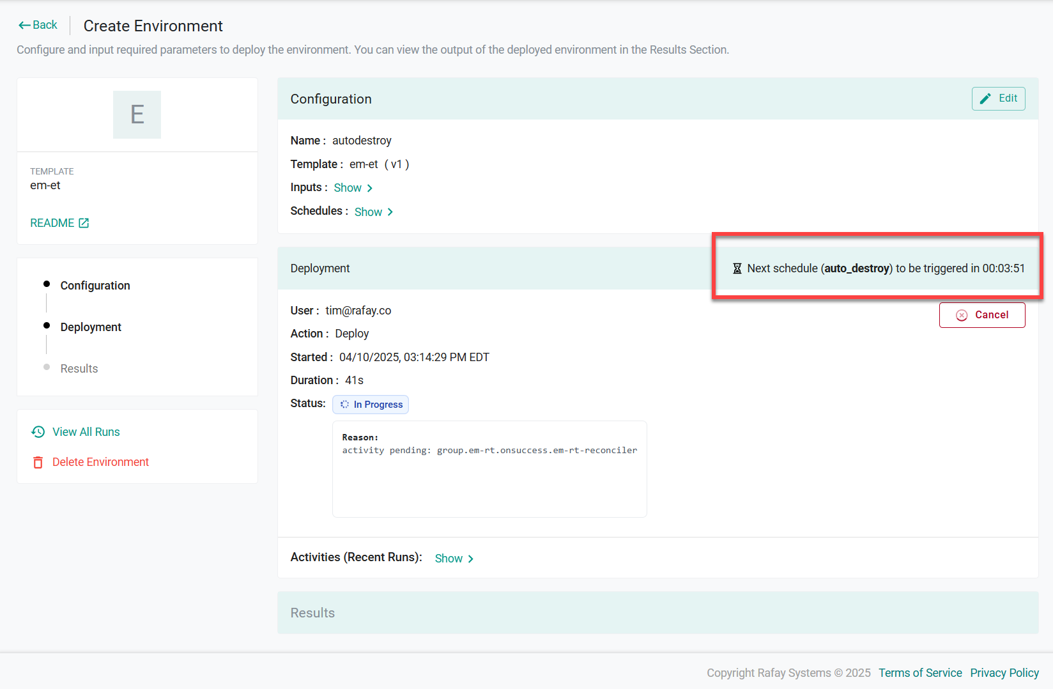The height and width of the screenshot is (689, 1053).
Task: Click the Configuration section header
Action: pyautogui.click(x=658, y=98)
